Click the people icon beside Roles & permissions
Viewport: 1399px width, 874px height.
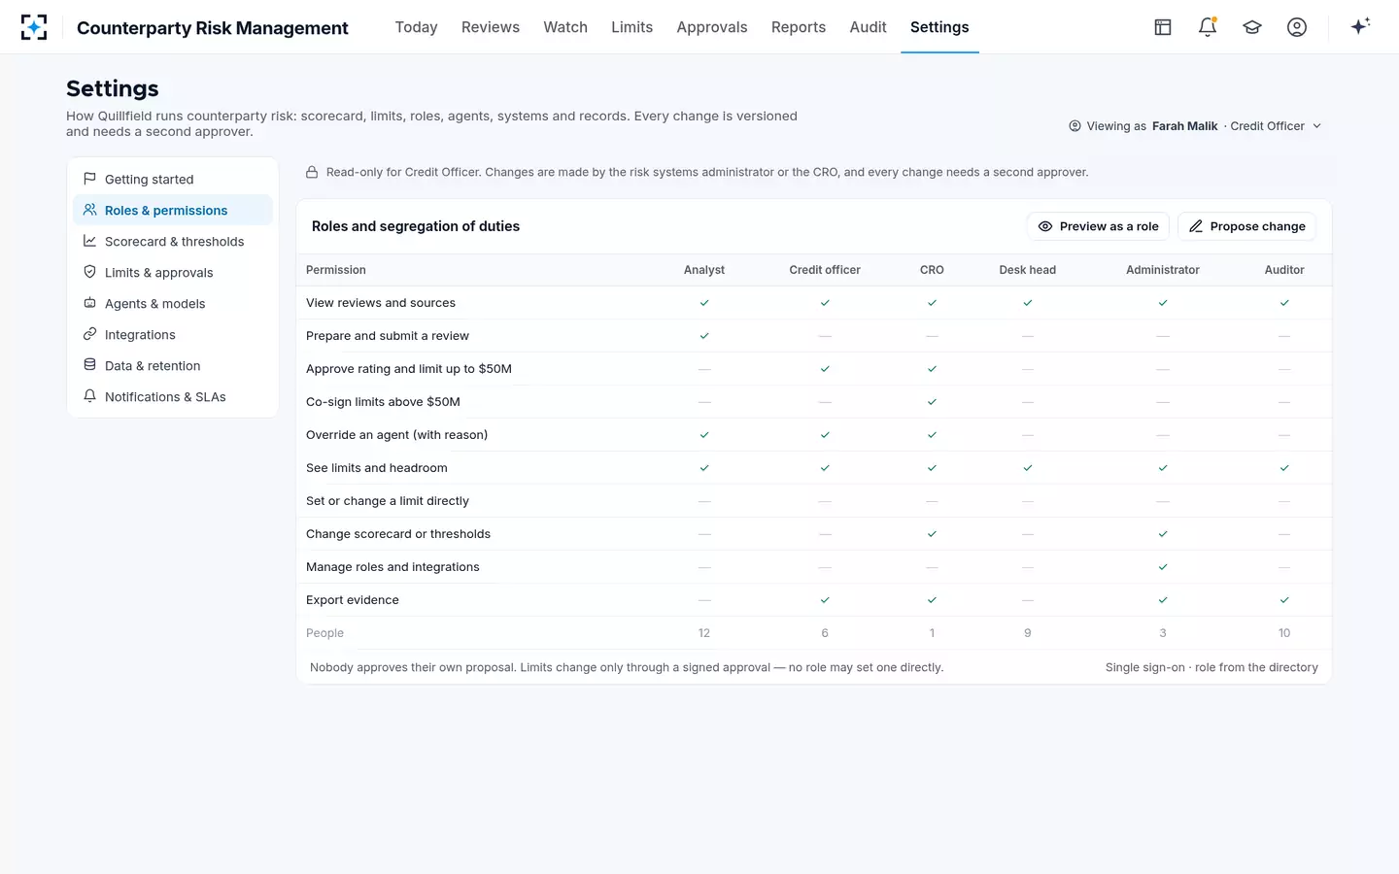click(89, 210)
